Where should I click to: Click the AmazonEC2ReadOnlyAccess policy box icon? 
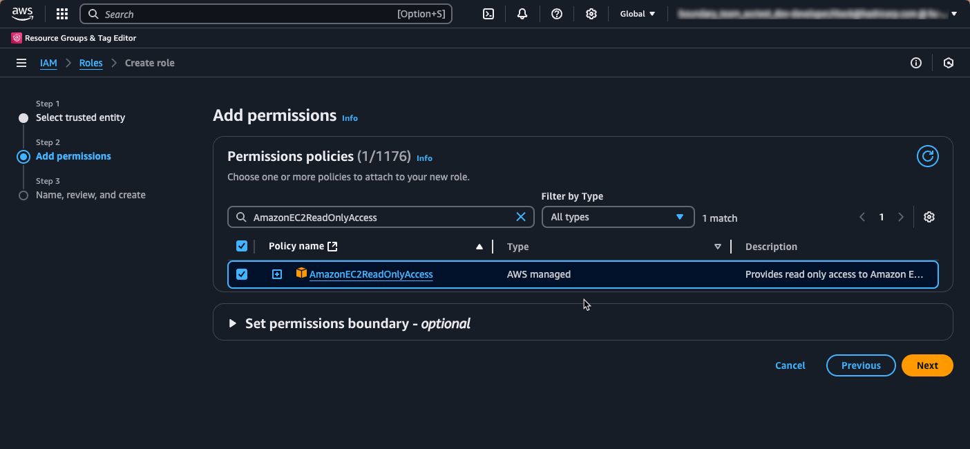click(301, 273)
